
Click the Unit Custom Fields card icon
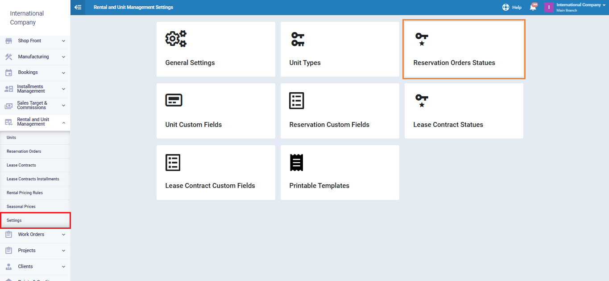click(174, 100)
